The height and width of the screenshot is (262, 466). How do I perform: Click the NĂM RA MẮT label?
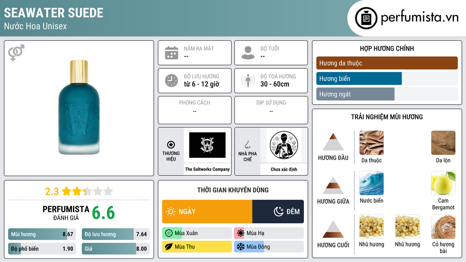199,48
